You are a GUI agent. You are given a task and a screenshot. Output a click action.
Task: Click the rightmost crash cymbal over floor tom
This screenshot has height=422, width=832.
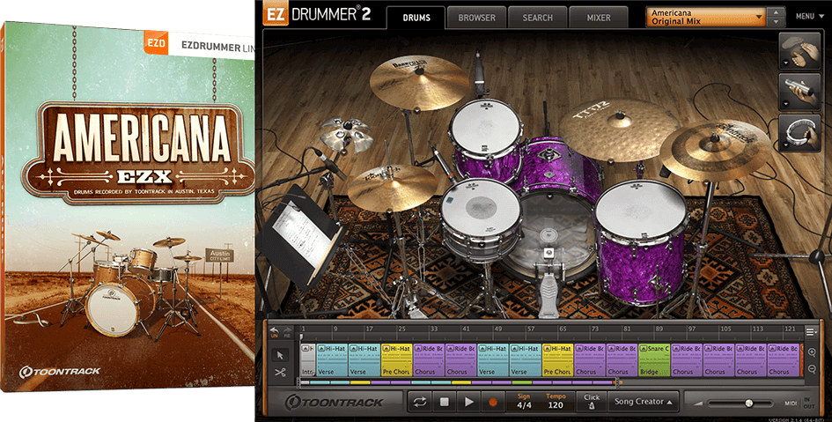click(x=716, y=150)
